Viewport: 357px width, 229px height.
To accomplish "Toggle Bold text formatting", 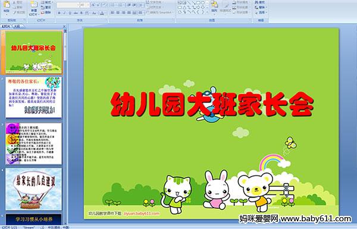I will tap(59, 13).
